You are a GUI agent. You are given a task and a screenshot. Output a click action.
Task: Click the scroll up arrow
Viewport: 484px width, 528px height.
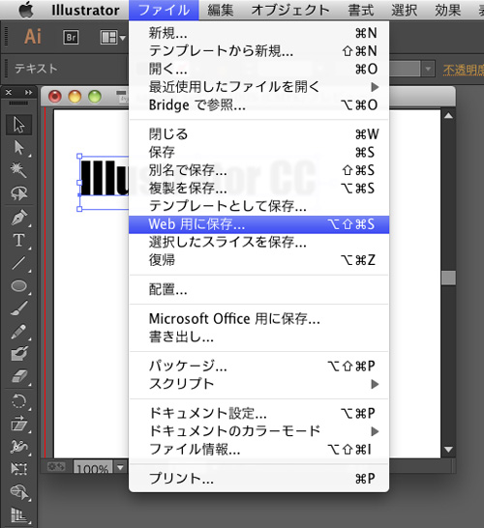(448, 116)
